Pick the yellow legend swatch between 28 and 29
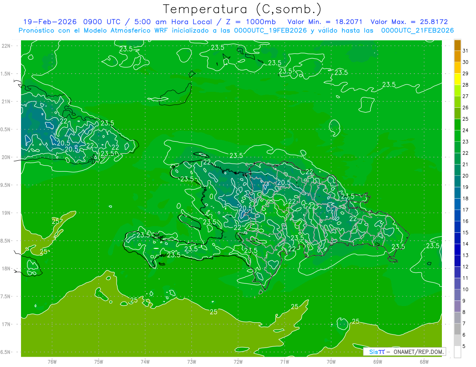 [x=457, y=79]
